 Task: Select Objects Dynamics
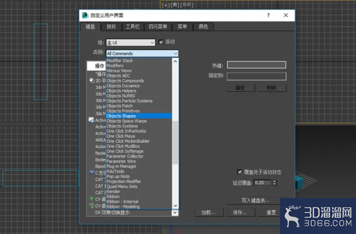(x=123, y=86)
